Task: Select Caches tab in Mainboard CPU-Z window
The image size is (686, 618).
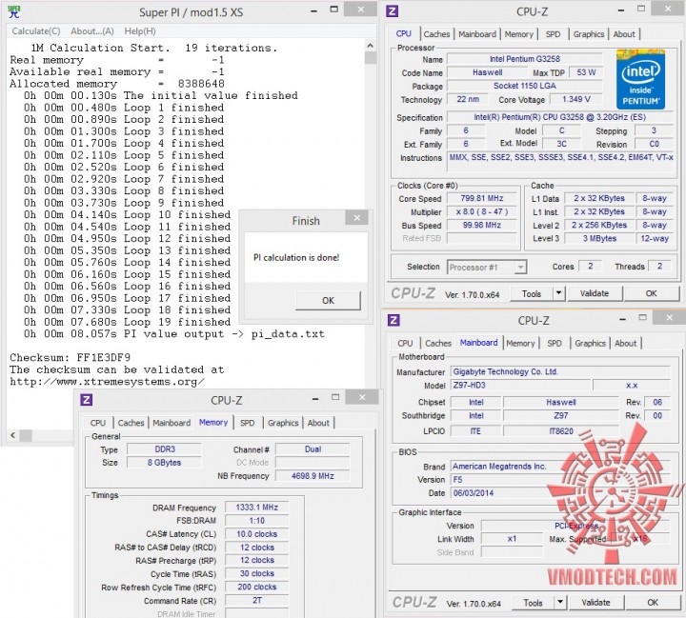Action: [x=438, y=344]
